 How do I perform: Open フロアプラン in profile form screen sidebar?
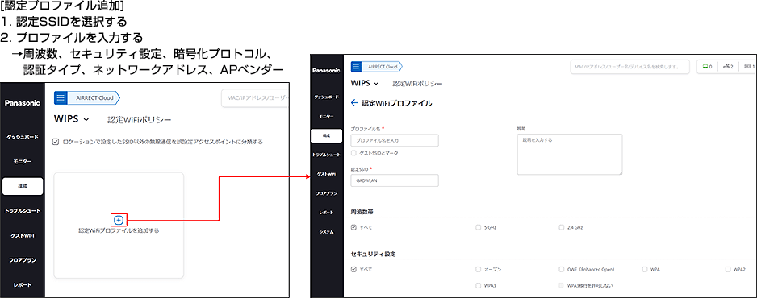click(326, 193)
